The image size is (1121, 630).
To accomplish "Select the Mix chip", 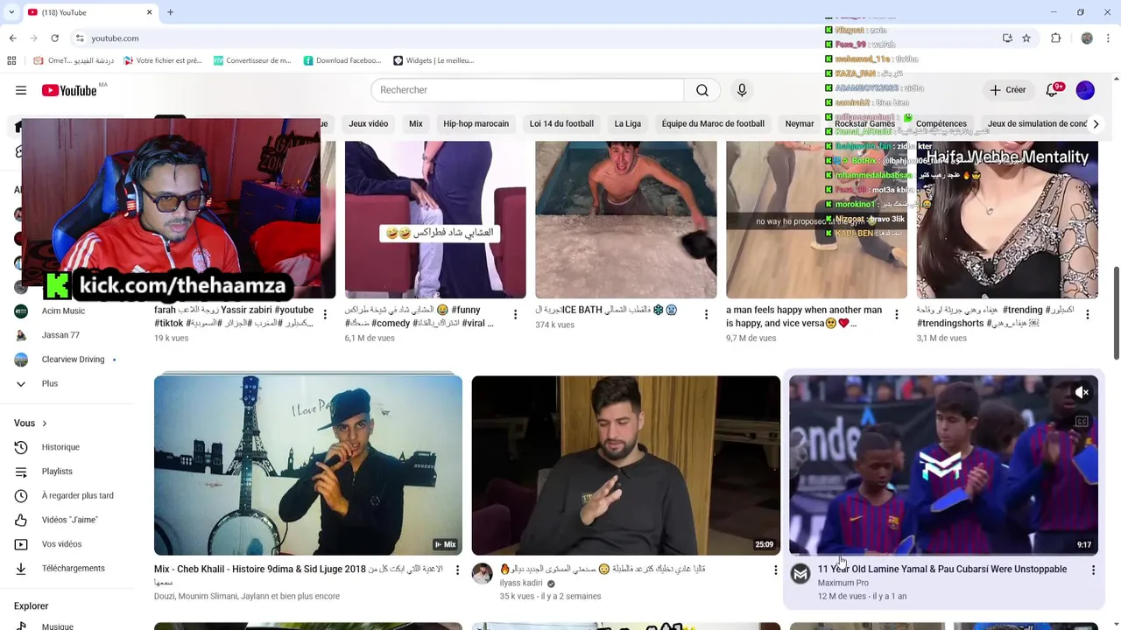I will pyautogui.click(x=416, y=124).
